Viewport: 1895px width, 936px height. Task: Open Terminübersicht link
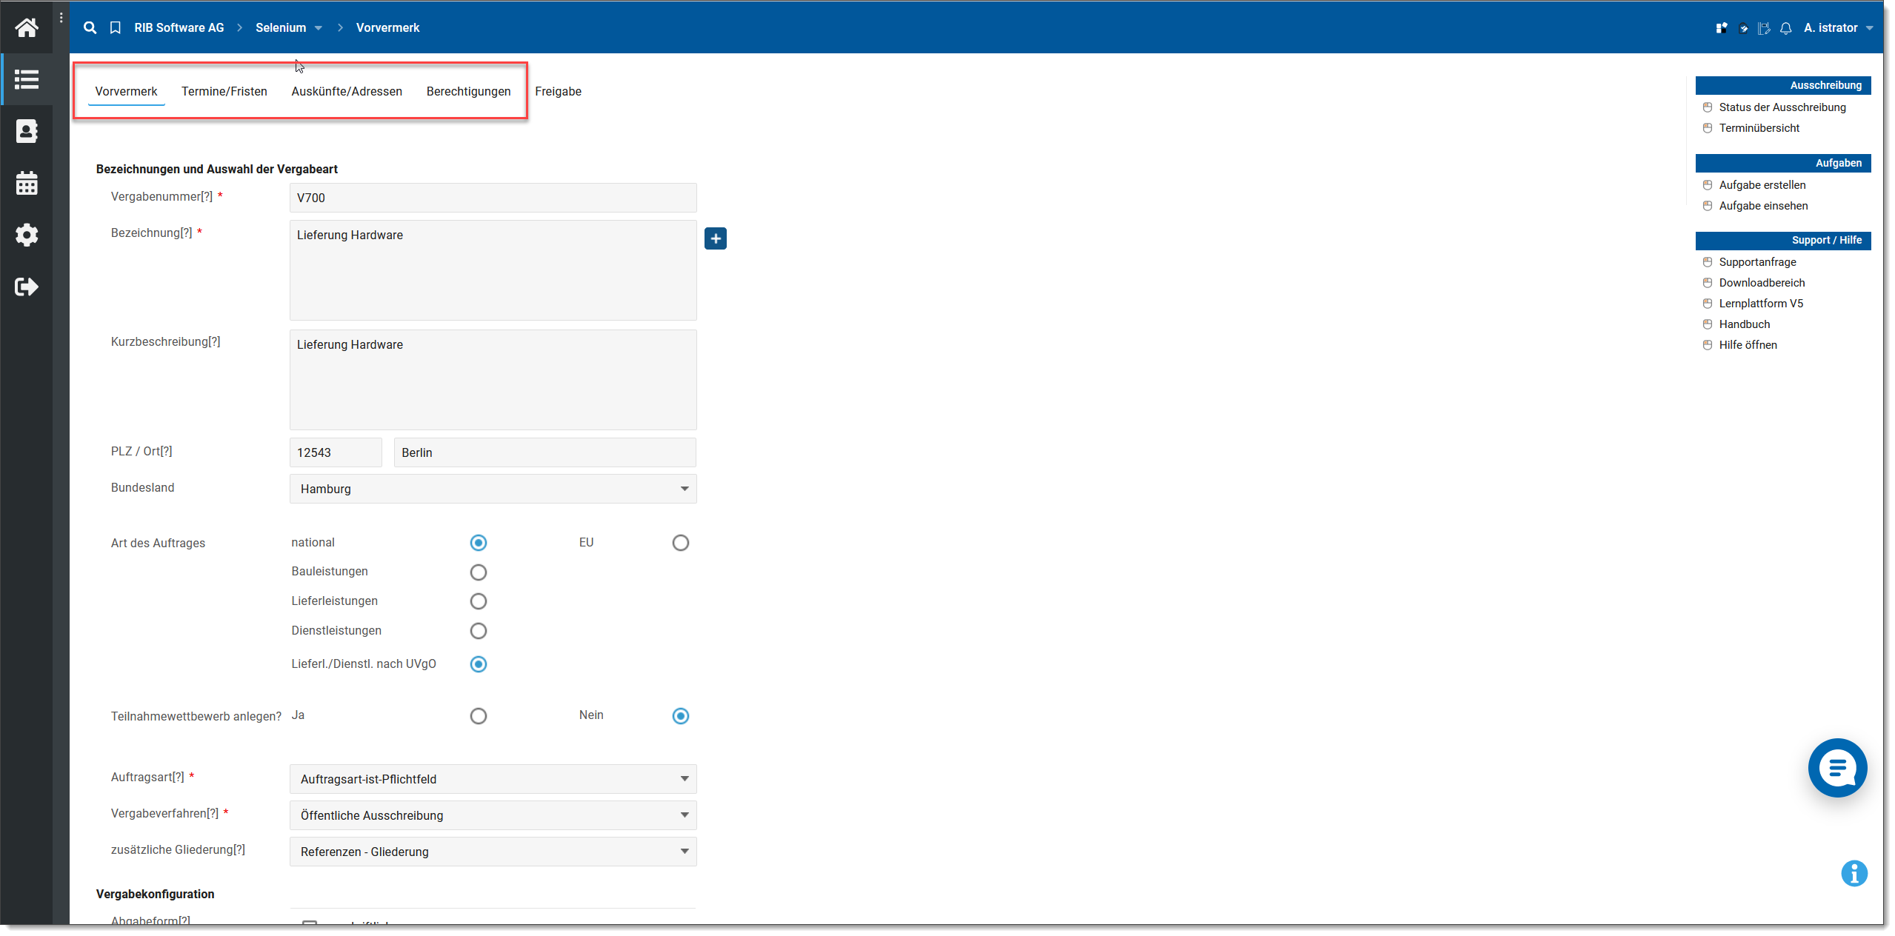1759,128
